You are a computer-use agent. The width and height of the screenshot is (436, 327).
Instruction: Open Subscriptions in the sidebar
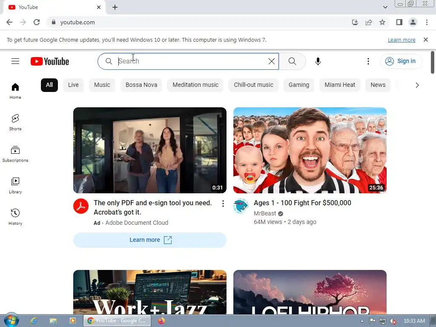click(x=15, y=154)
